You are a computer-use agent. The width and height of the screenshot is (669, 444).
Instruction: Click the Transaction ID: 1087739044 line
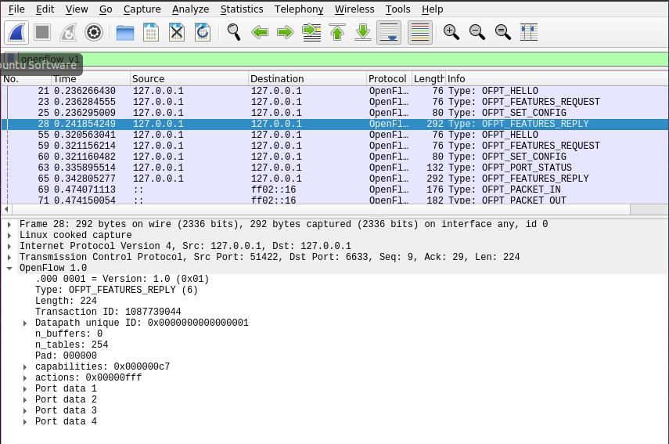pos(108,312)
